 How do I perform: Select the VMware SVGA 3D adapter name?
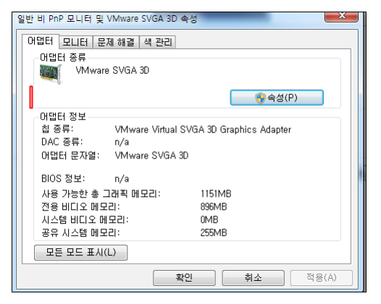click(x=112, y=70)
